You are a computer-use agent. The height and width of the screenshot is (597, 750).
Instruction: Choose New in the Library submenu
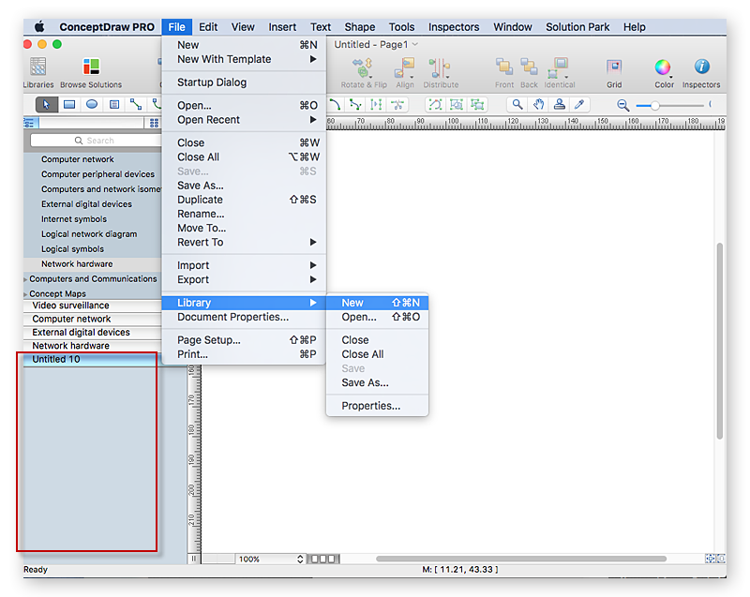coord(378,303)
